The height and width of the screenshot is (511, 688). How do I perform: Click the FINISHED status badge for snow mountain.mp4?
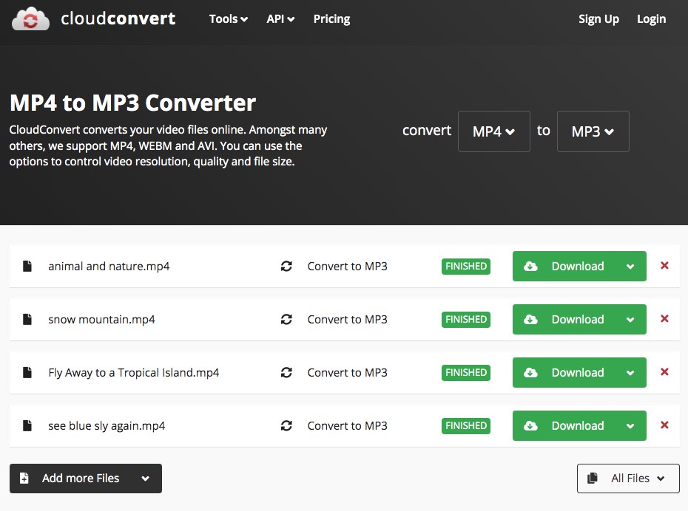[465, 319]
